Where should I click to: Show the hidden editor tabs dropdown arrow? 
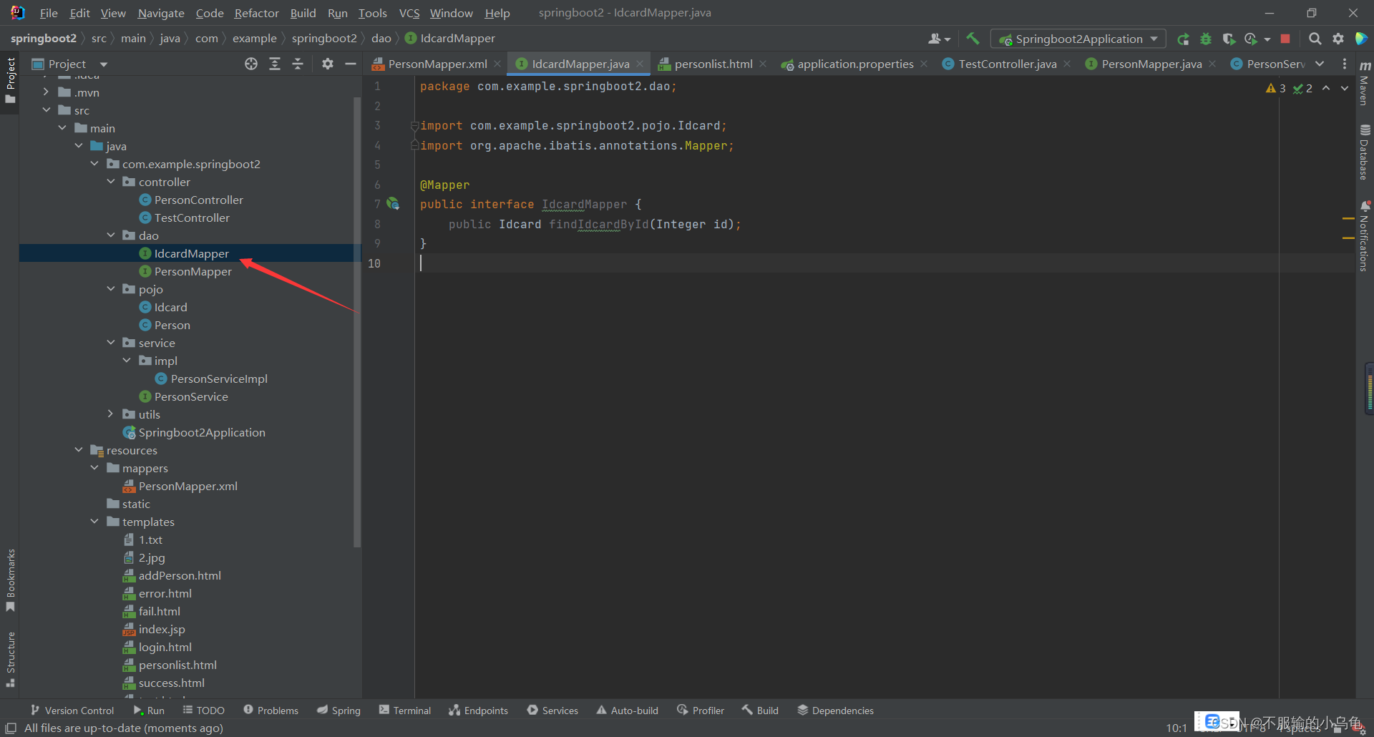click(1320, 64)
